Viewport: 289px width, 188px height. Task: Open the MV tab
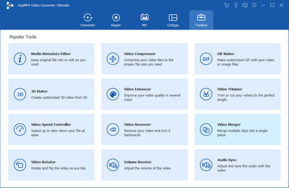coord(144,20)
